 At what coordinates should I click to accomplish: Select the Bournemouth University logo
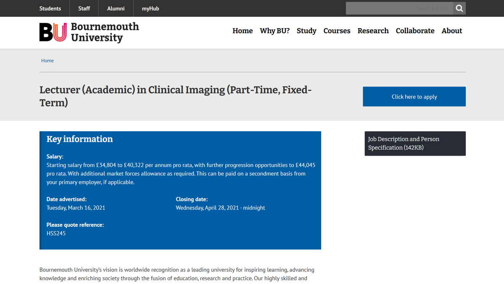pyautogui.click(x=89, y=32)
